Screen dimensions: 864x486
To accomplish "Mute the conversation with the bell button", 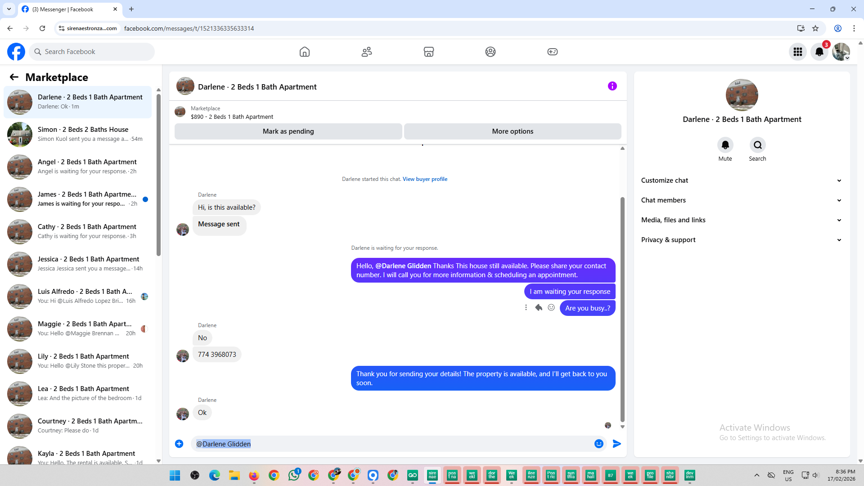I will click(x=725, y=145).
